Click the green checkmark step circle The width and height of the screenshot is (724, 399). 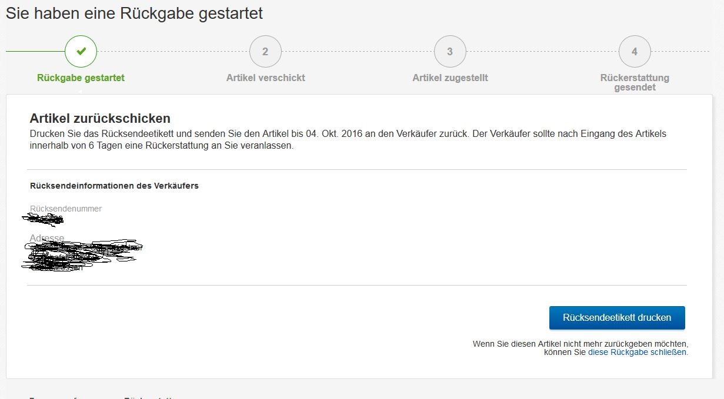81,52
